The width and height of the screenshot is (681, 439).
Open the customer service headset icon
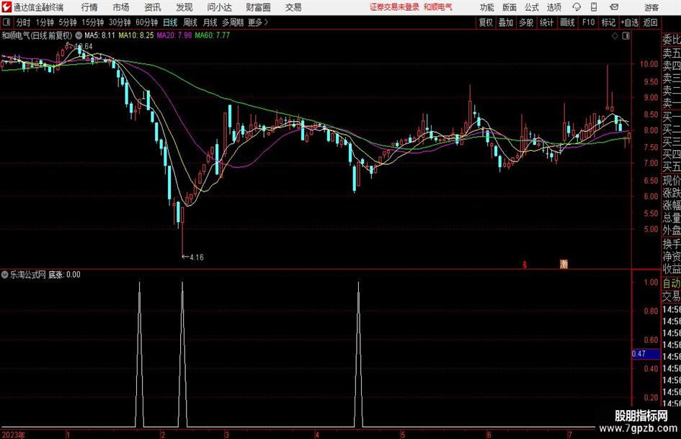point(577,7)
